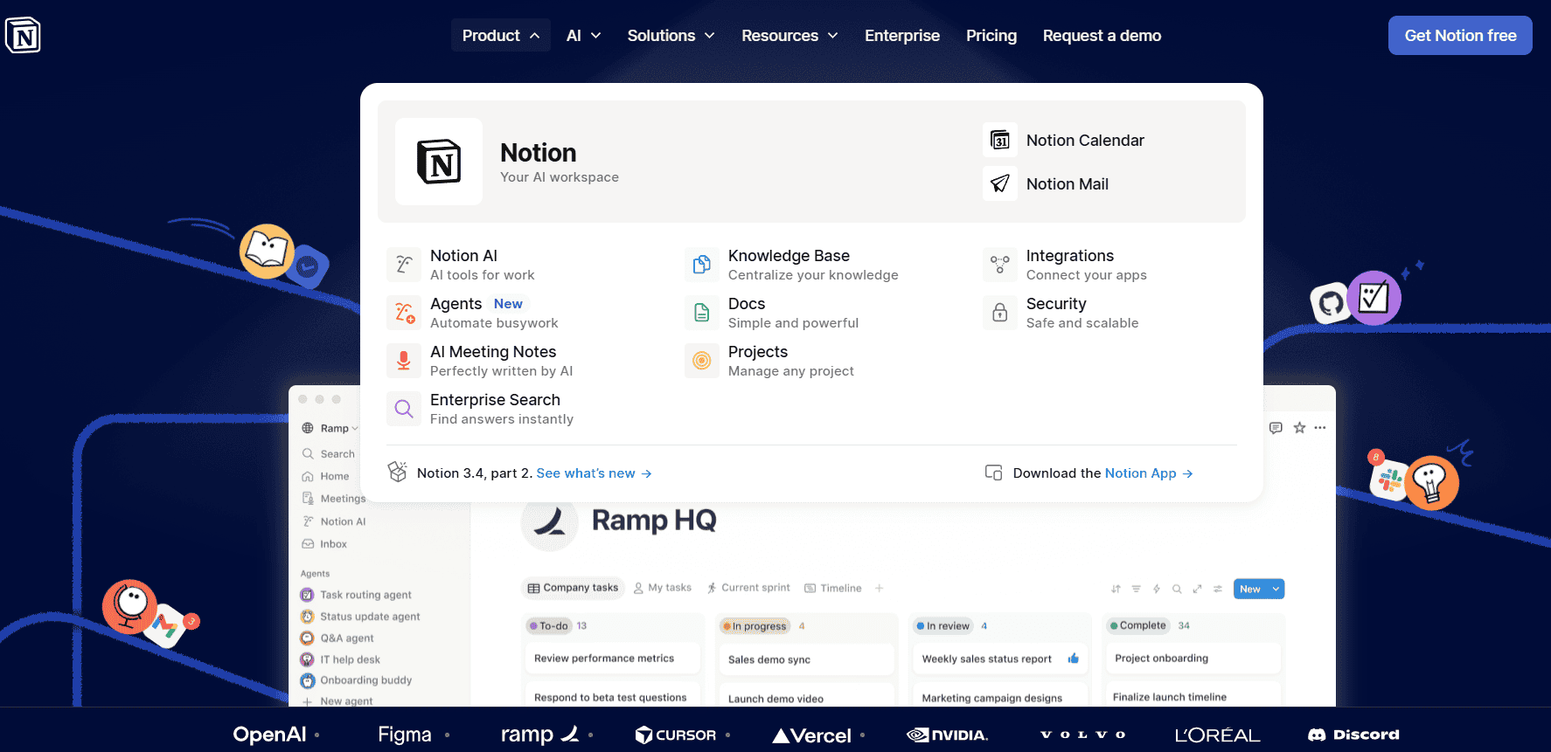Follow the See what's new link
Image resolution: width=1551 pixels, height=752 pixels.
pyautogui.click(x=595, y=473)
